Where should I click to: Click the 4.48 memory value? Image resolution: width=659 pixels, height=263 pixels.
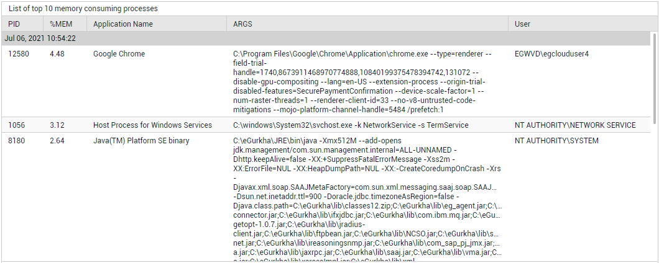(x=57, y=54)
